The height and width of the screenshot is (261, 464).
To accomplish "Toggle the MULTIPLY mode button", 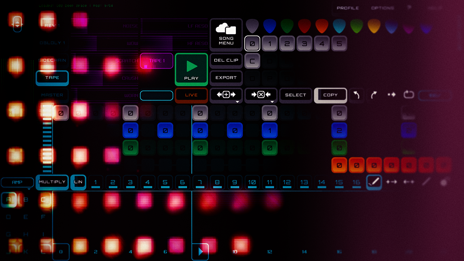I will click(52, 182).
